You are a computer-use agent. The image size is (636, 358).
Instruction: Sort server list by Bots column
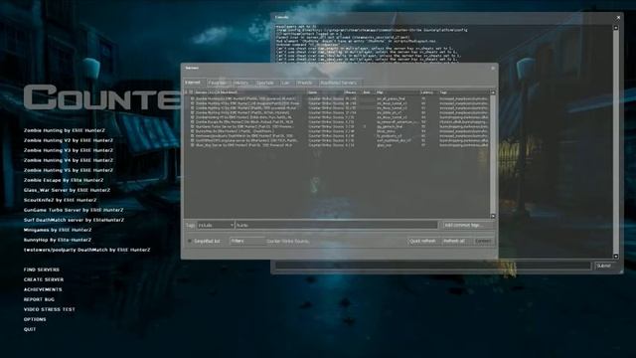tap(368, 92)
